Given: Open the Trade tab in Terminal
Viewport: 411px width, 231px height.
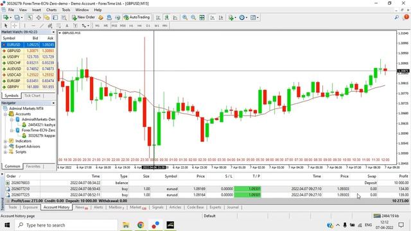Looking at the screenshot, I should [12, 207].
